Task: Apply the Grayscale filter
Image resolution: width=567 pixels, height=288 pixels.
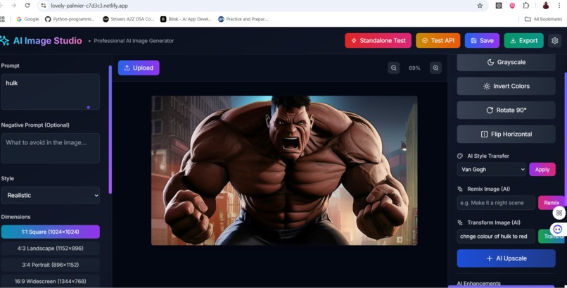Action: coord(506,62)
